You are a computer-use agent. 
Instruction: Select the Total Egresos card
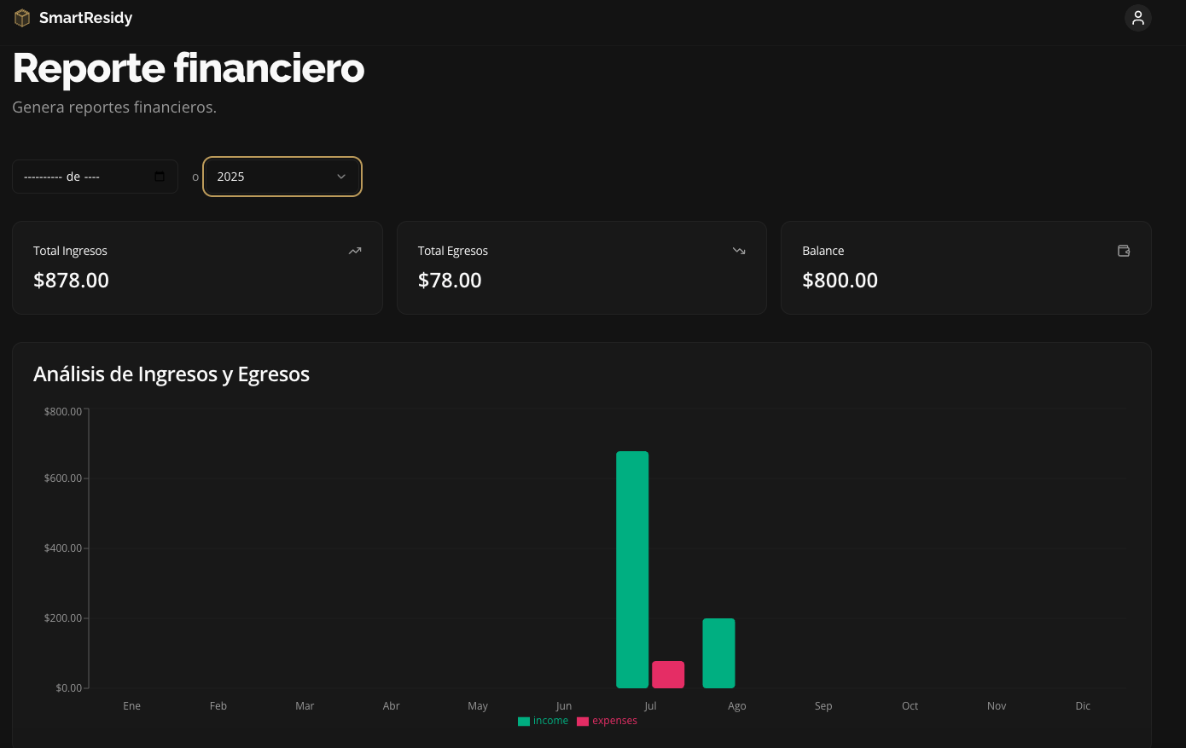pyautogui.click(x=581, y=268)
